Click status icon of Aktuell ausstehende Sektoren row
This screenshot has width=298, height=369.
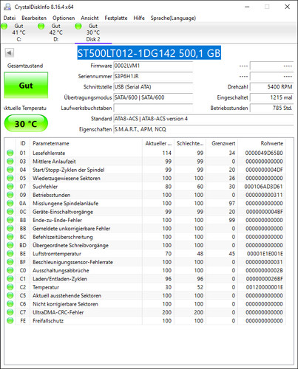(x=10, y=295)
